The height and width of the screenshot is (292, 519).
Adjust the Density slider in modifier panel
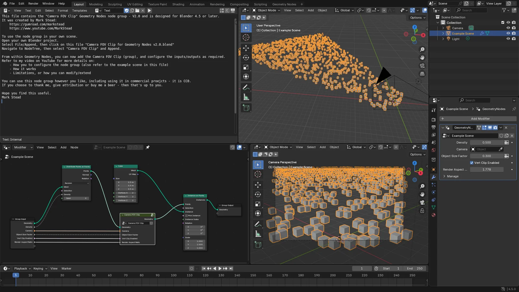point(487,142)
